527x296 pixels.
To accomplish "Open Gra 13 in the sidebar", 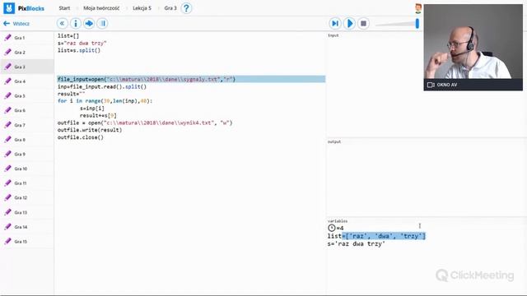I will point(27,212).
